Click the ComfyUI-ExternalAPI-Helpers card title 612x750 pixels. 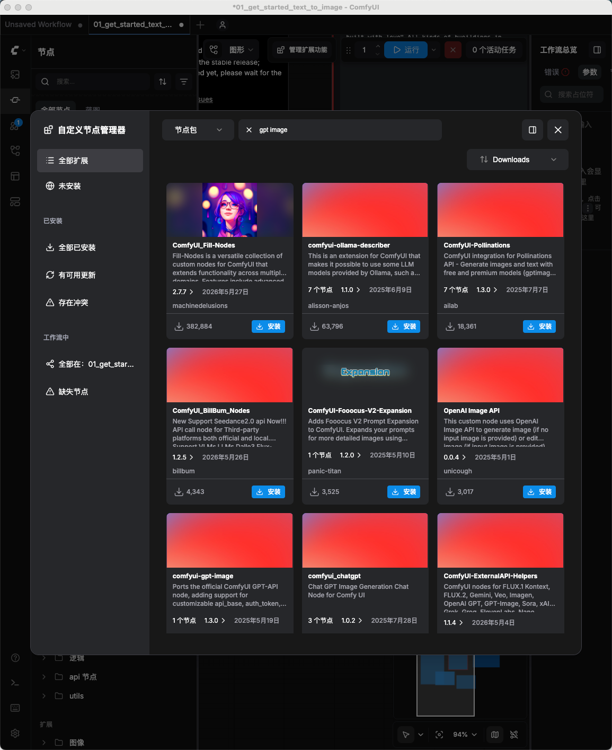[490, 576]
